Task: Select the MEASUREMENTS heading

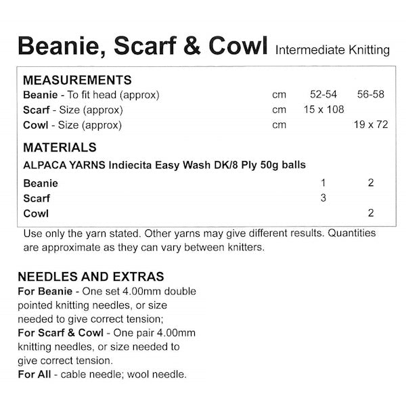Action: 77,81
